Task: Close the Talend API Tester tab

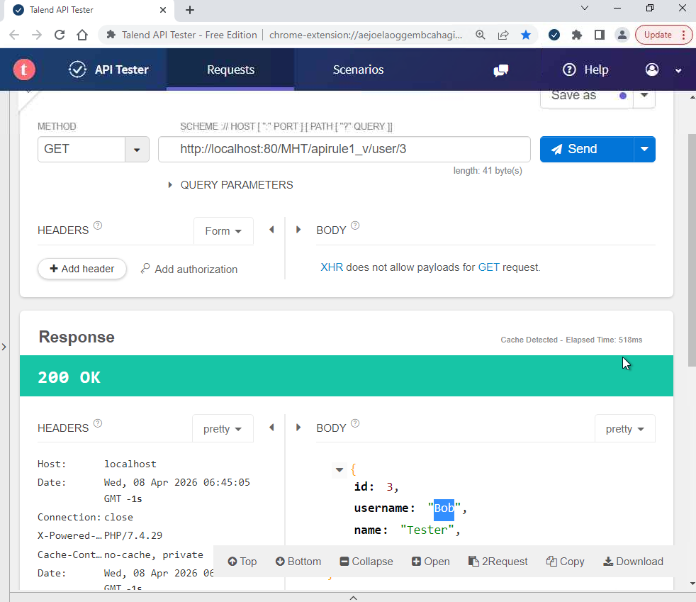Action: (x=163, y=10)
